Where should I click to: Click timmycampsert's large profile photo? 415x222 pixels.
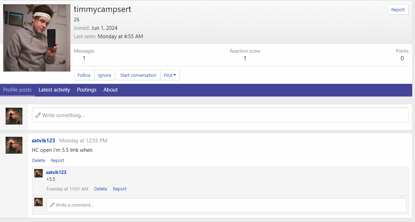[x=37, y=38]
